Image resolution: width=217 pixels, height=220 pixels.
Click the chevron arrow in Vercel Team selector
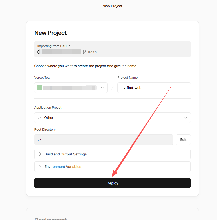(102, 88)
